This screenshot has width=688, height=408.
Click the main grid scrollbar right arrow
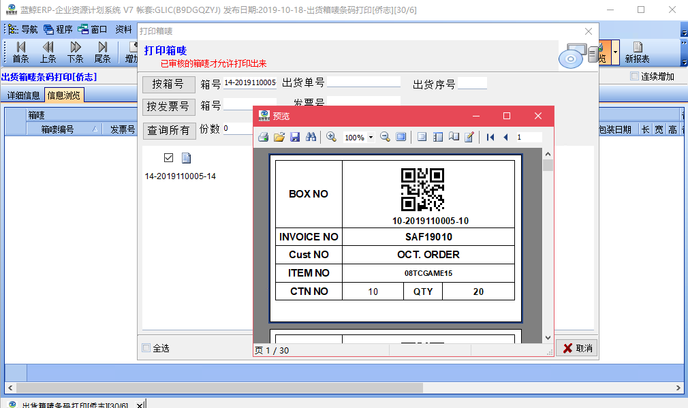[678, 388]
